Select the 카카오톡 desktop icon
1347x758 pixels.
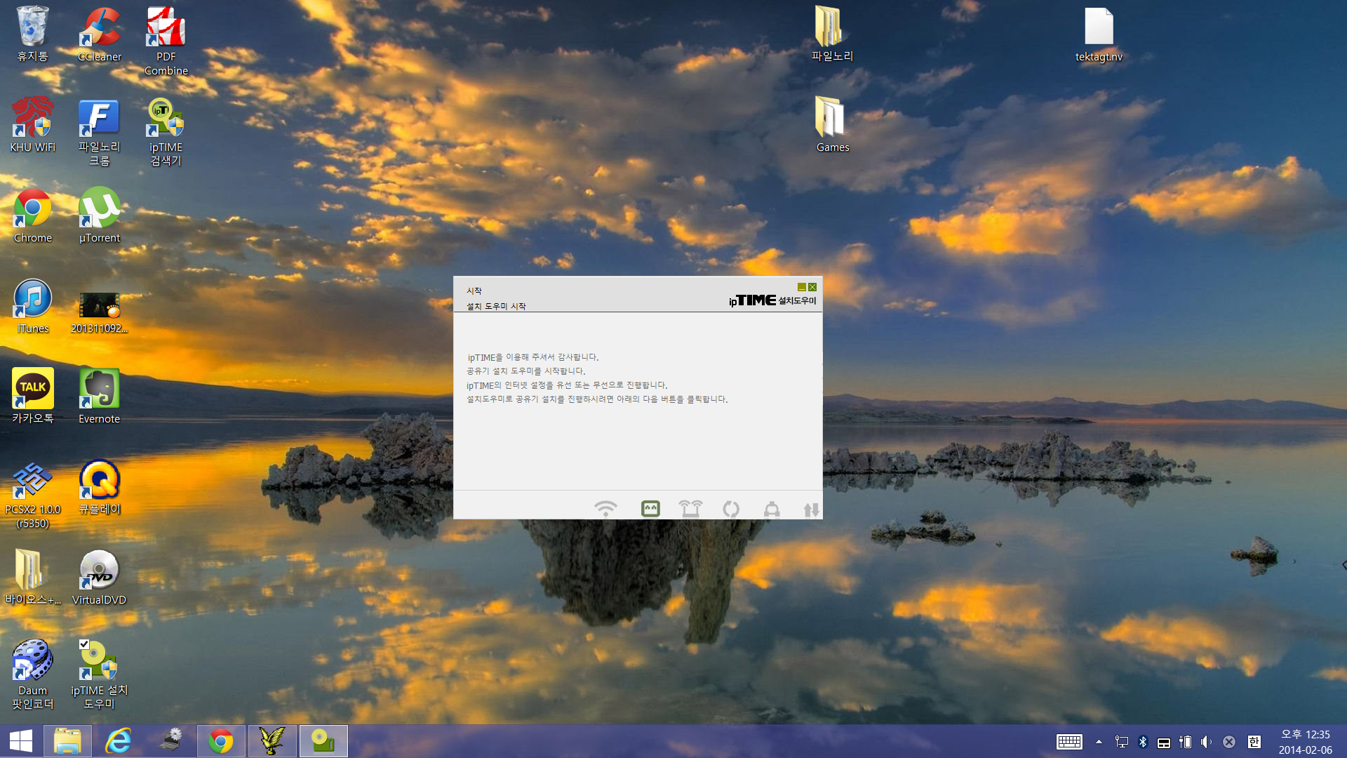tap(32, 396)
